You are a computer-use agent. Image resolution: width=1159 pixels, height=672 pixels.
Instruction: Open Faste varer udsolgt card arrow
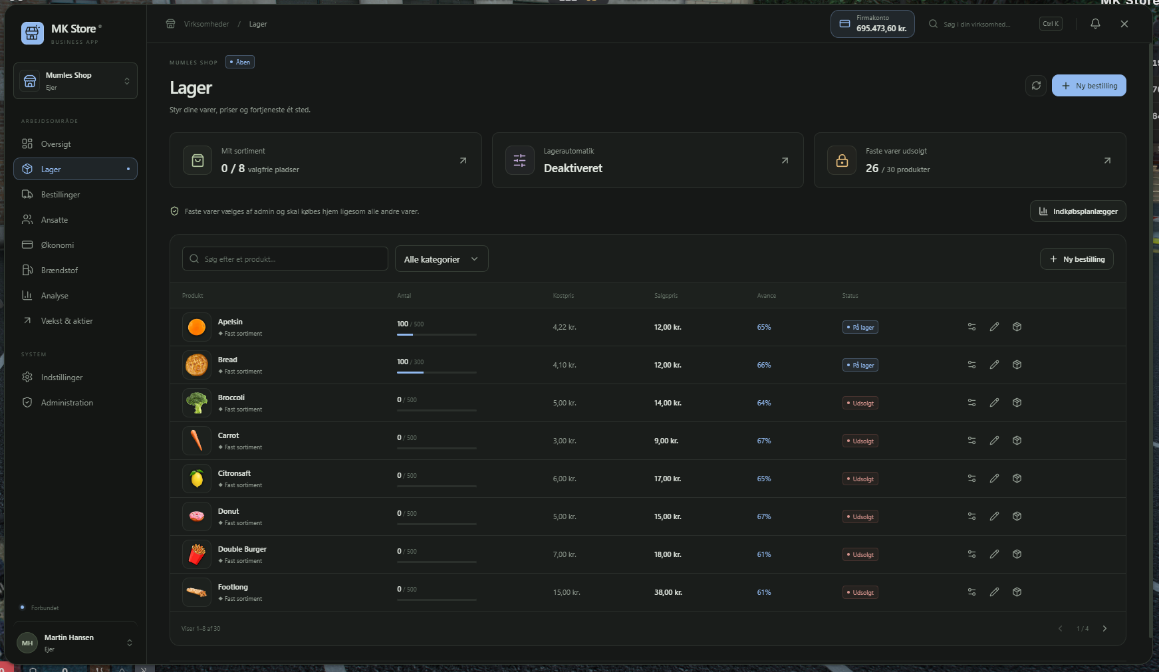(x=1107, y=160)
